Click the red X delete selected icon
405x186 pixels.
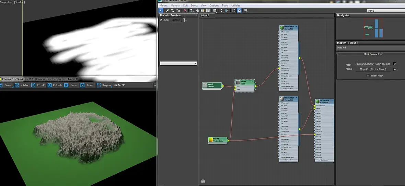tap(185, 11)
